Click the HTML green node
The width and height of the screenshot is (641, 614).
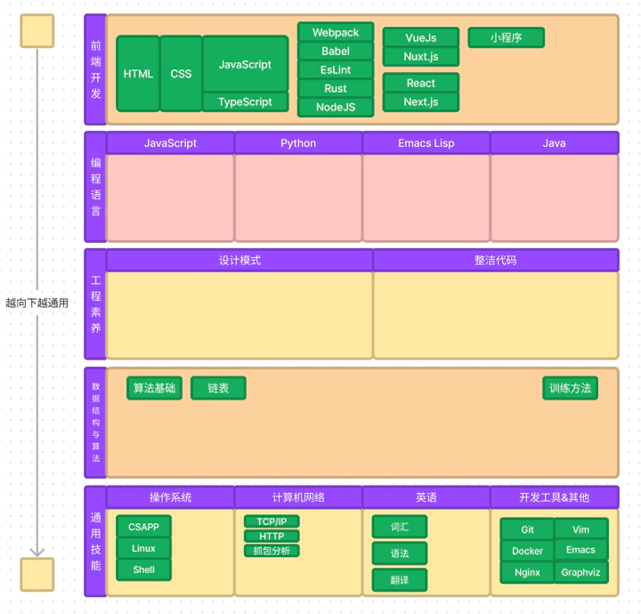pyautogui.click(x=138, y=74)
